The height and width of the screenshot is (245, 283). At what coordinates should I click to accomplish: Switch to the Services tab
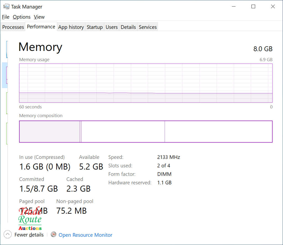tap(148, 27)
